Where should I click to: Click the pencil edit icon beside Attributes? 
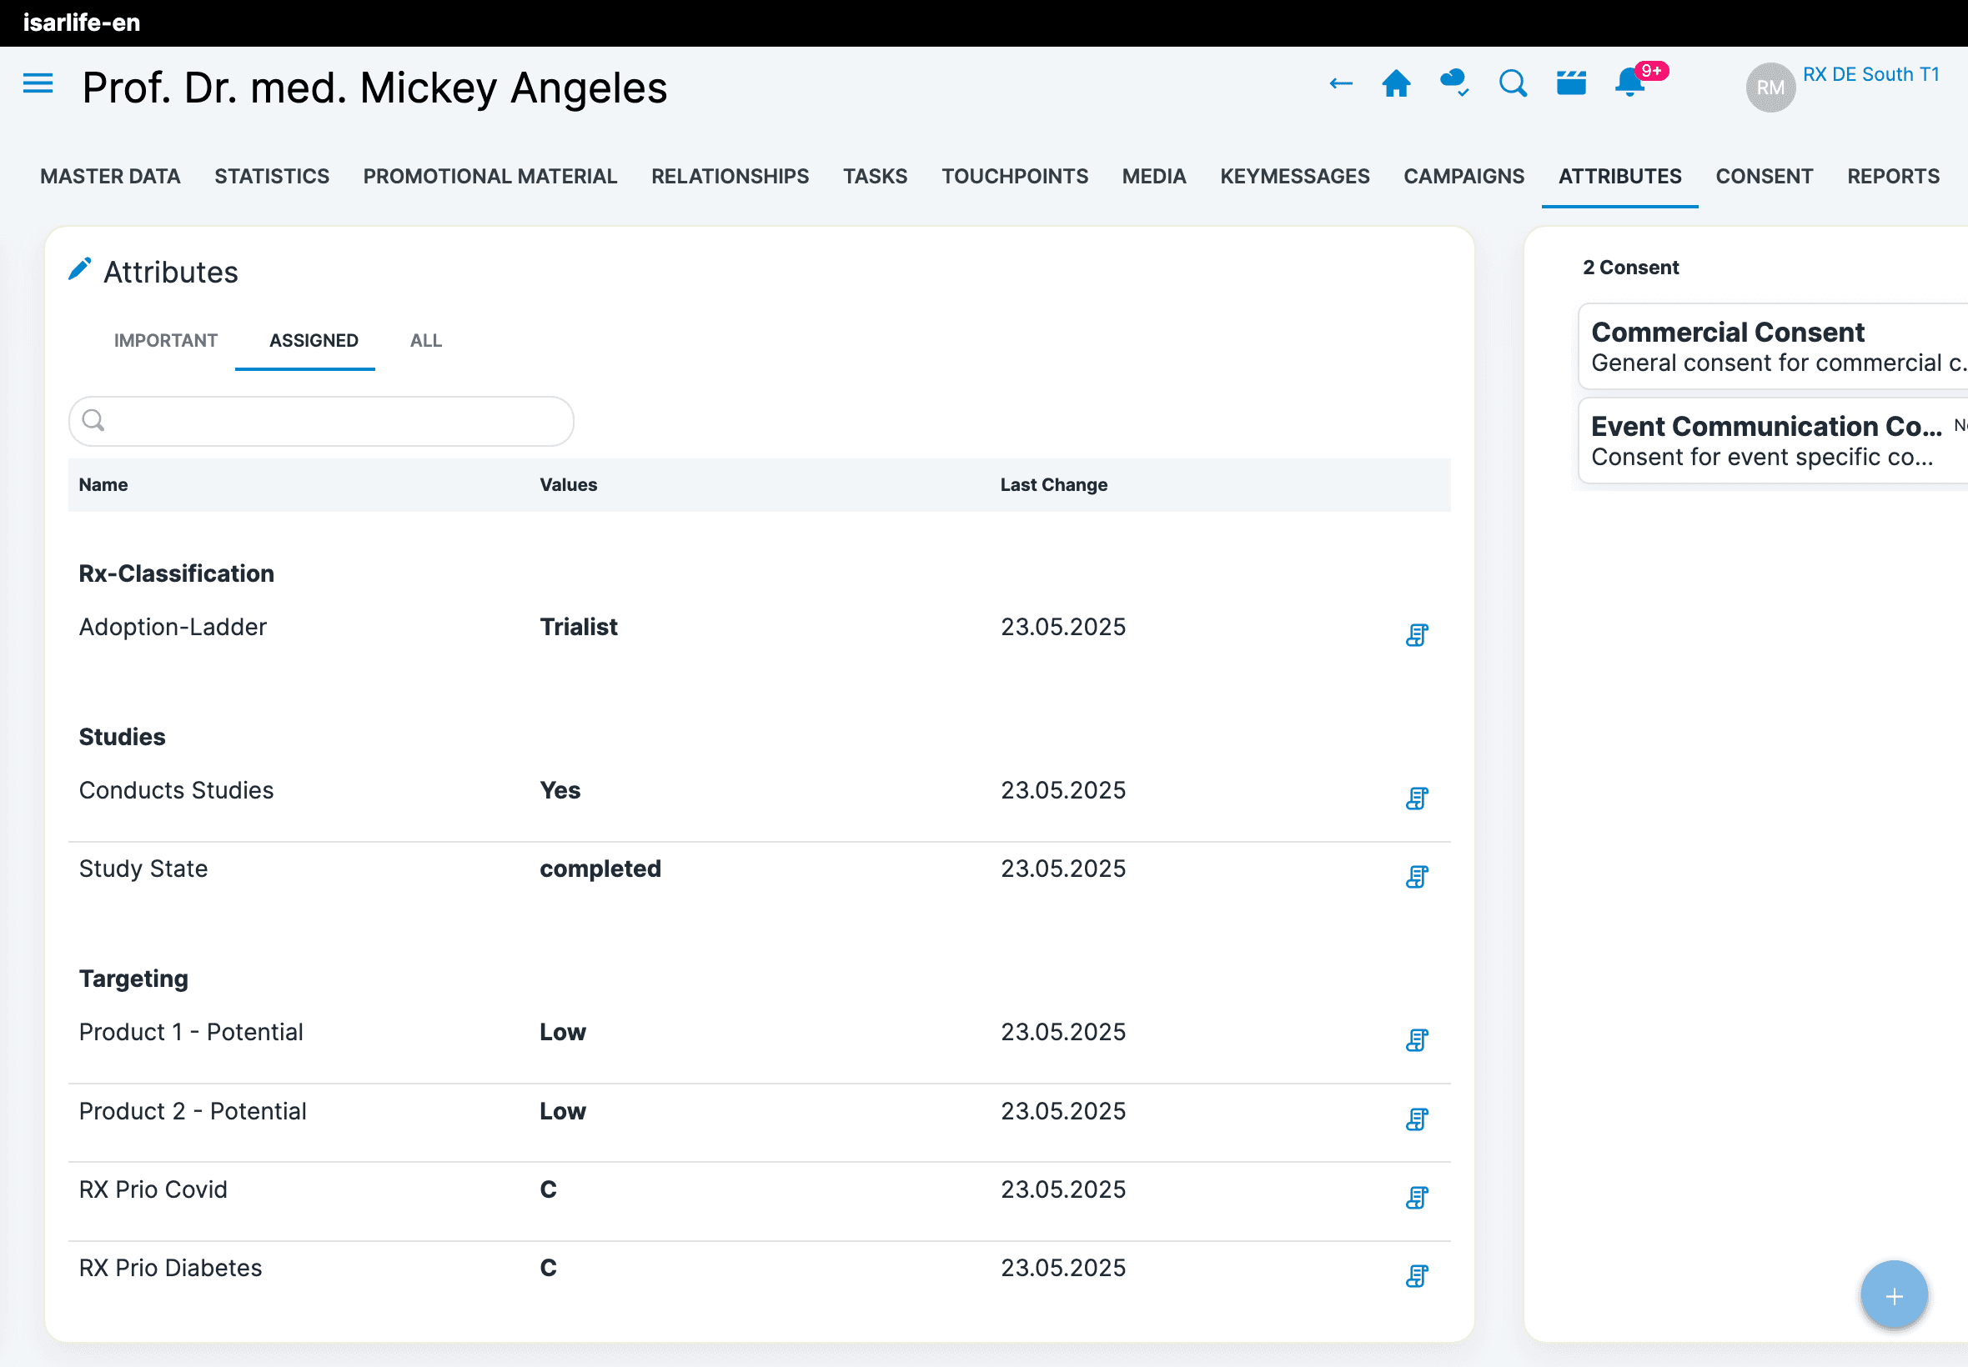(80, 270)
